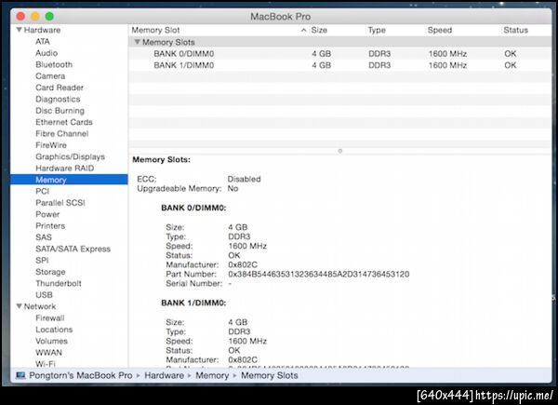The image size is (558, 405).
Task: Open SATA/SATA Express section
Action: click(x=73, y=249)
